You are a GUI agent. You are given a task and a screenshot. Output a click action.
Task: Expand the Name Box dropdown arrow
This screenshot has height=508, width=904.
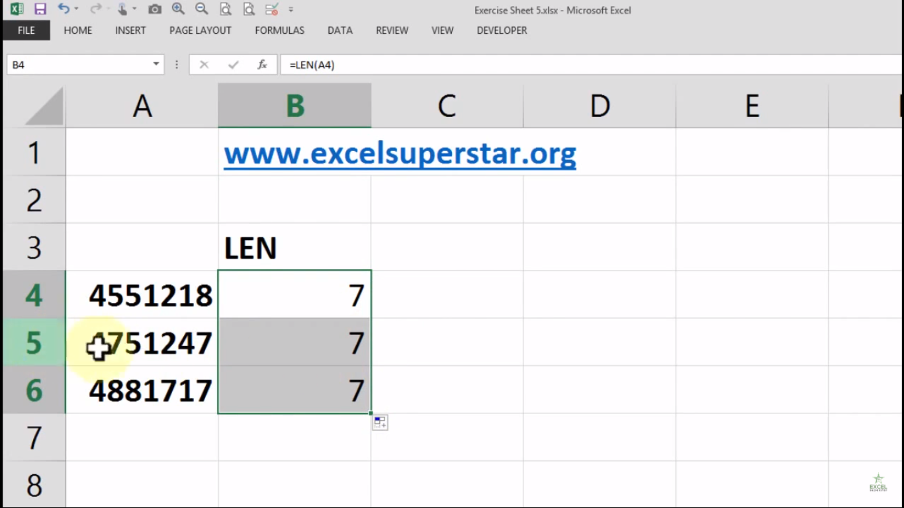[156, 65]
